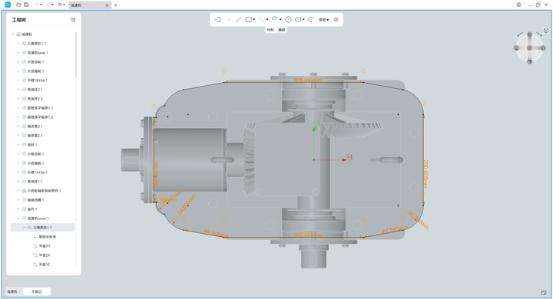Select the 大齿轴.1 tree item
The width and height of the screenshot is (553, 299).
pyautogui.click(x=35, y=71)
